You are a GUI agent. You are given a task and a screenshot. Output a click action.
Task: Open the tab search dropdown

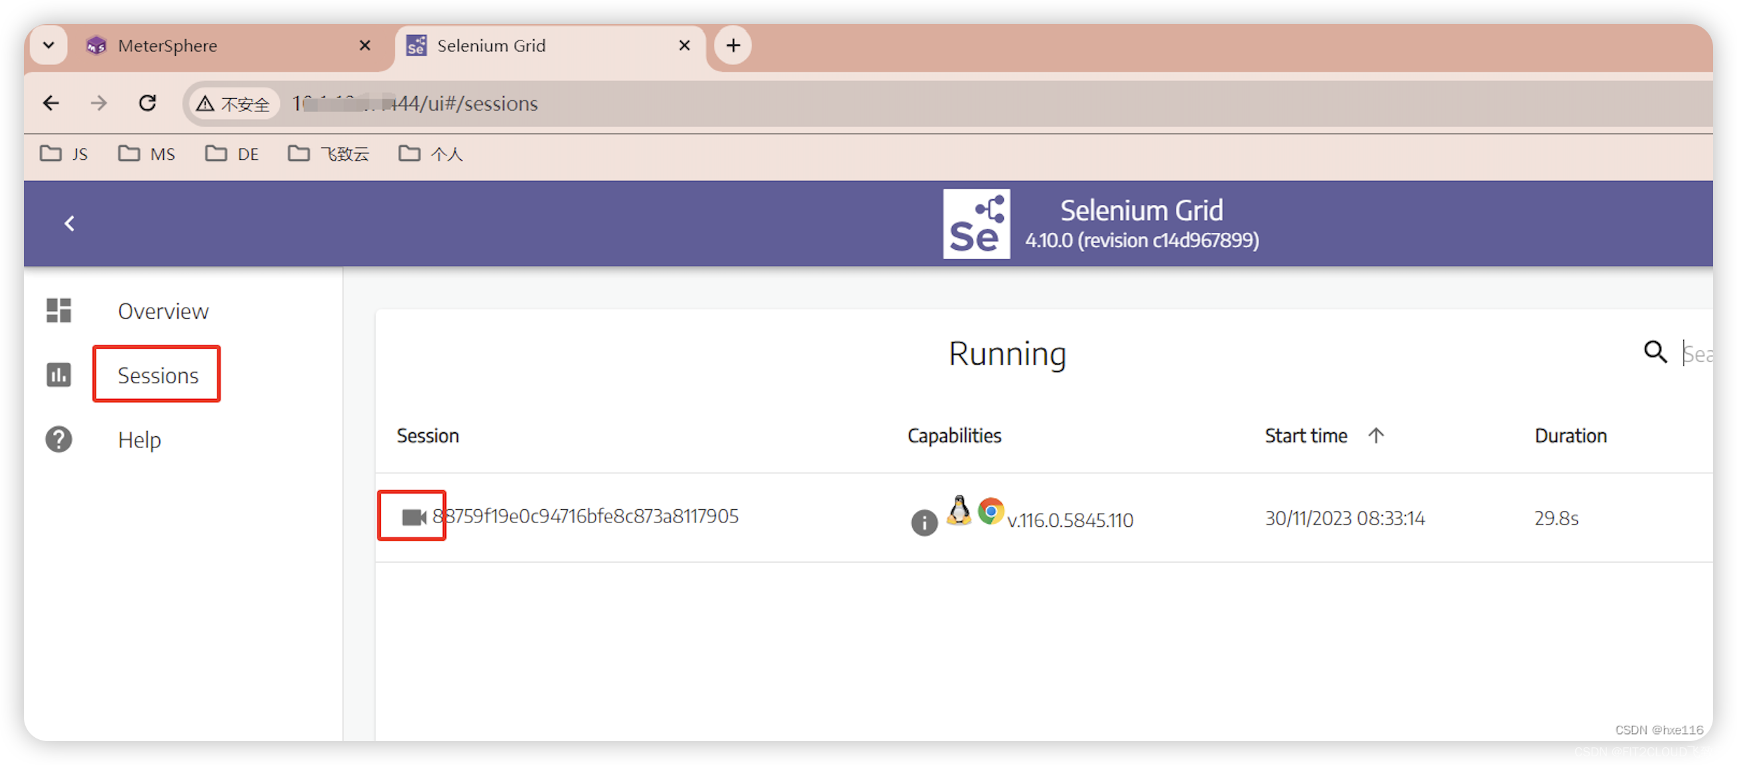click(x=48, y=46)
